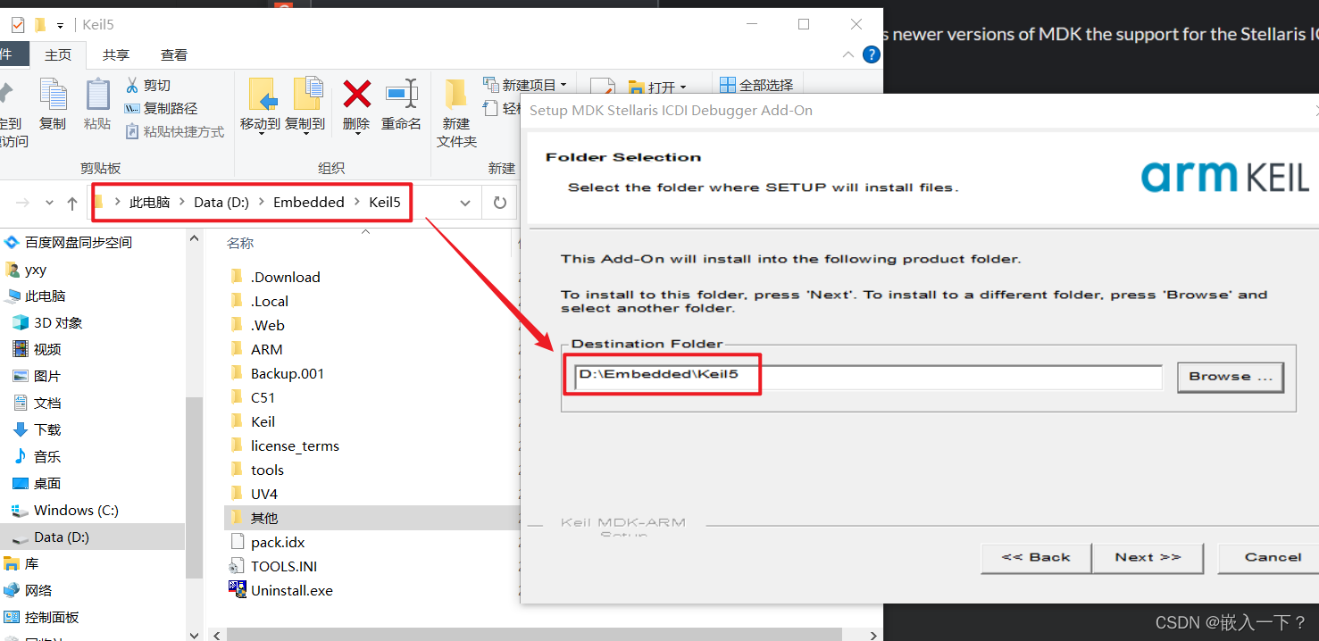Sort by the Name (名称) column header

click(x=240, y=243)
